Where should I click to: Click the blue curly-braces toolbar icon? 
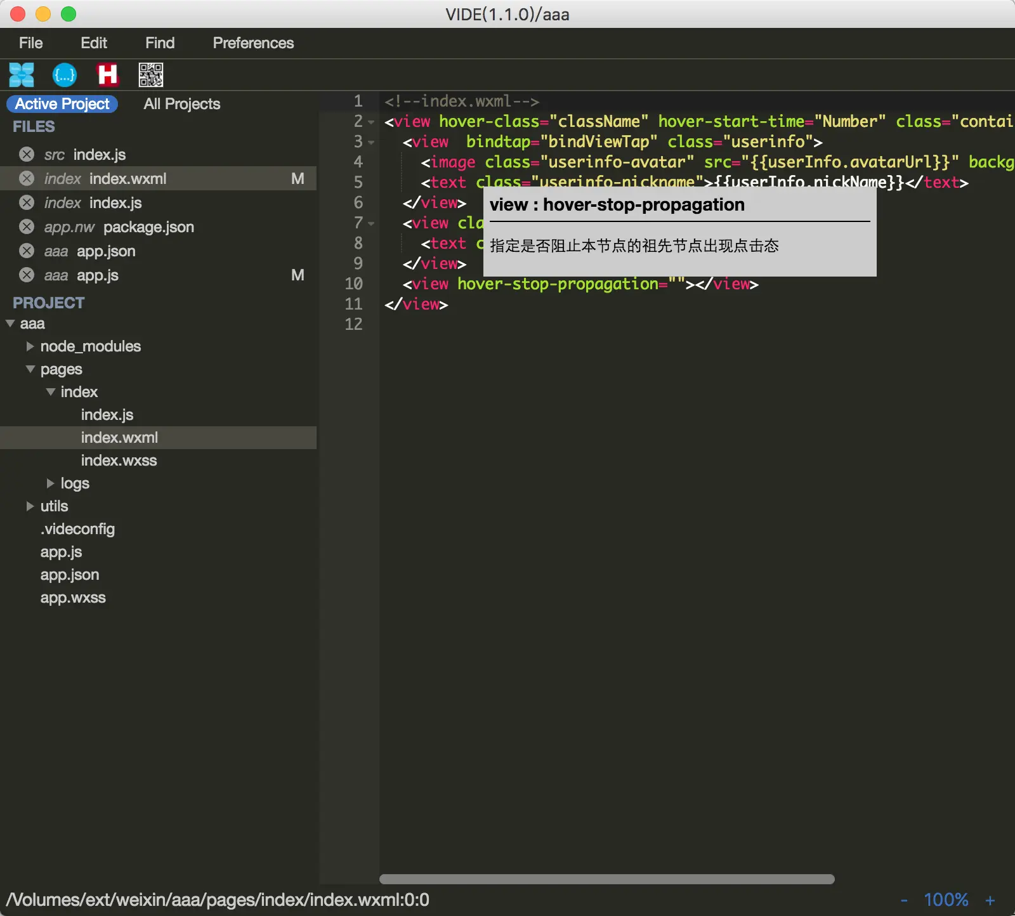pyautogui.click(x=65, y=75)
